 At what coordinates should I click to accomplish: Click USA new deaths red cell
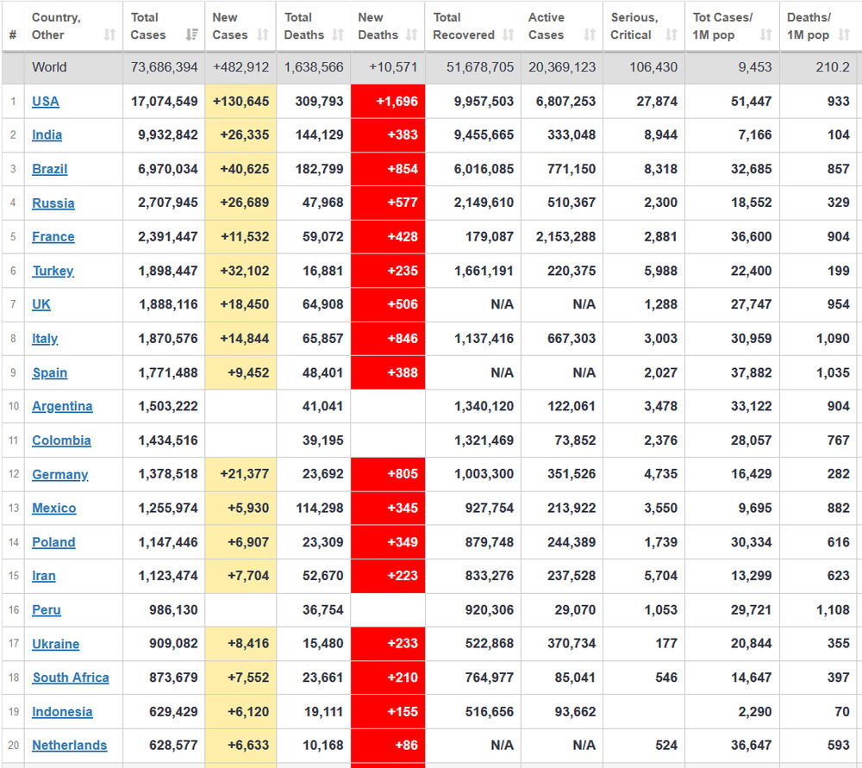(x=388, y=102)
